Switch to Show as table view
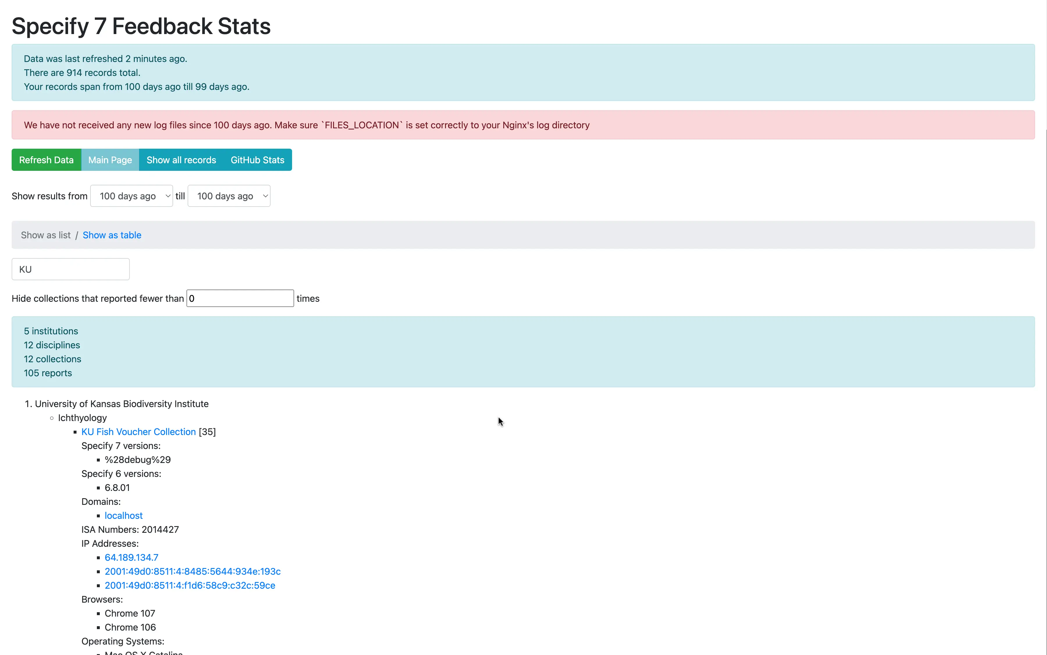This screenshot has height=655, width=1047. [x=112, y=235]
